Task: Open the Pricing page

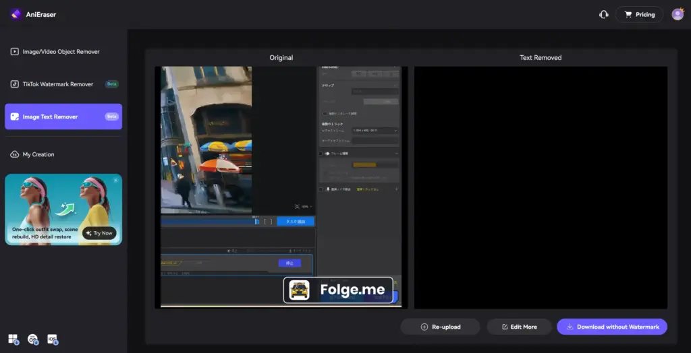Action: click(639, 15)
